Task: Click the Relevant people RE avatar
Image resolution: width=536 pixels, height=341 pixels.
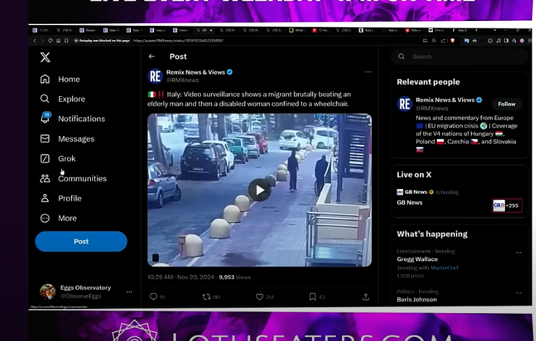Action: 405,104
